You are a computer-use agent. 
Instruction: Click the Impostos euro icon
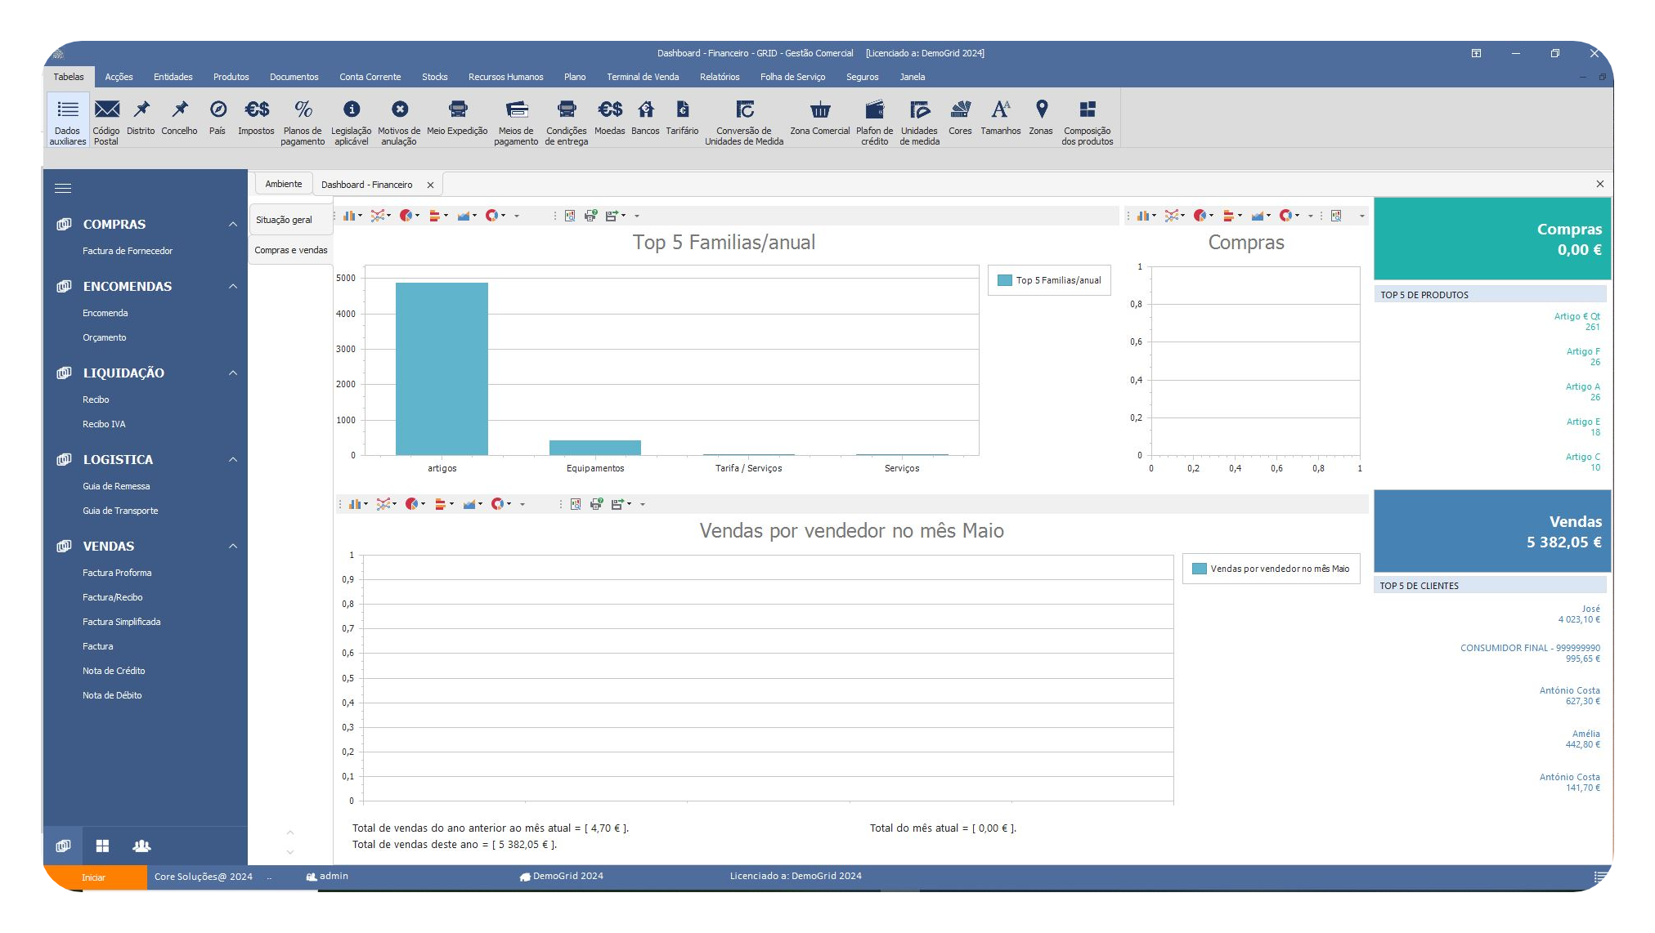pyautogui.click(x=256, y=109)
